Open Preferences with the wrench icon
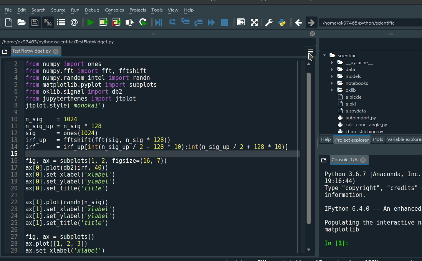The width and height of the screenshot is (422, 261). pos(268,22)
